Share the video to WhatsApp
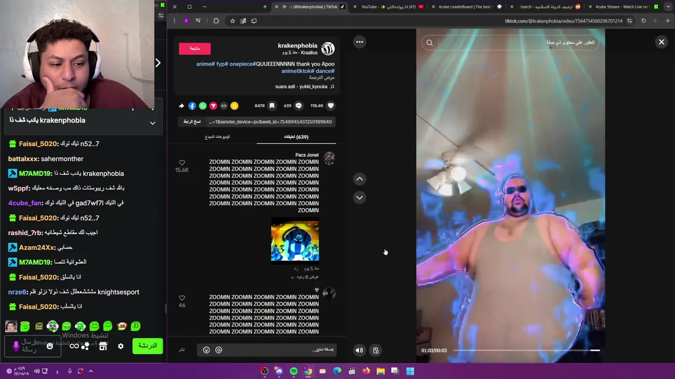This screenshot has width=675, height=379. pos(202,106)
